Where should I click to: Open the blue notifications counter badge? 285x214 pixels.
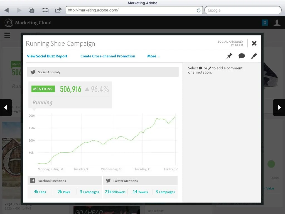point(265,23)
